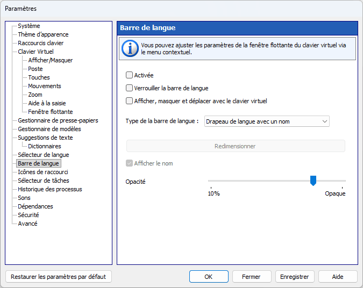Check Verrouiller la barre de langue
The image size is (363, 288).
click(x=129, y=88)
